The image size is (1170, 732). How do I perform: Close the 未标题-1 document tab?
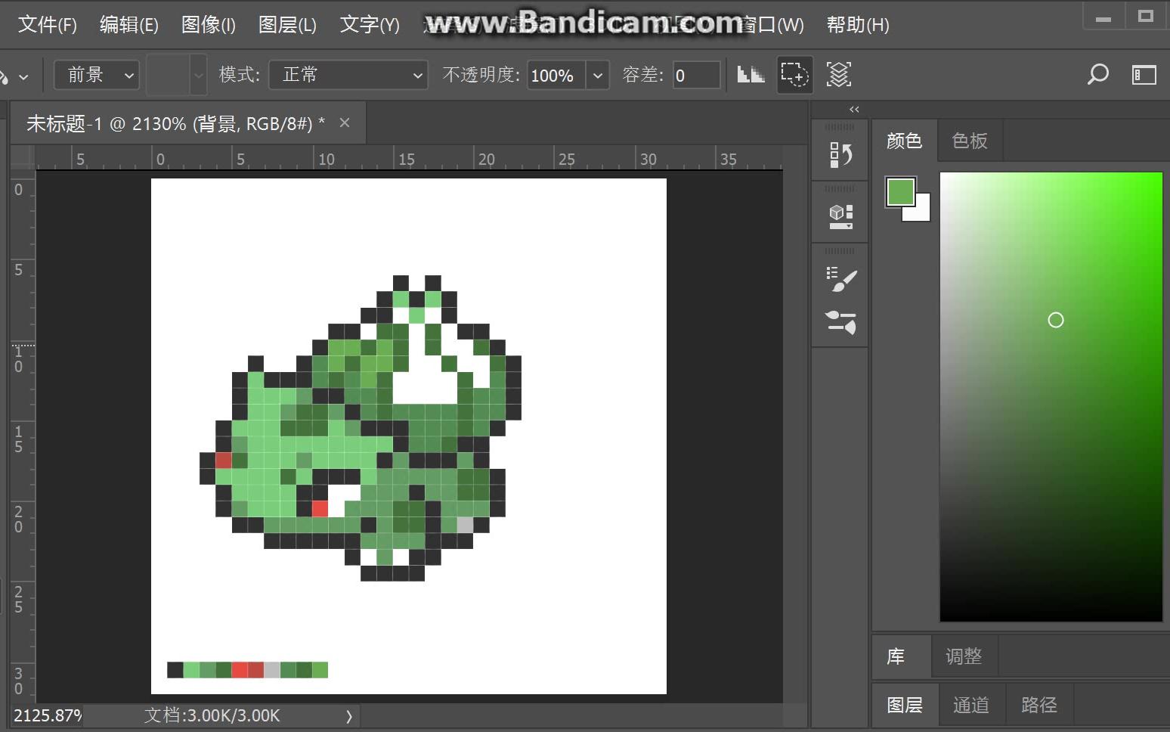tap(345, 123)
